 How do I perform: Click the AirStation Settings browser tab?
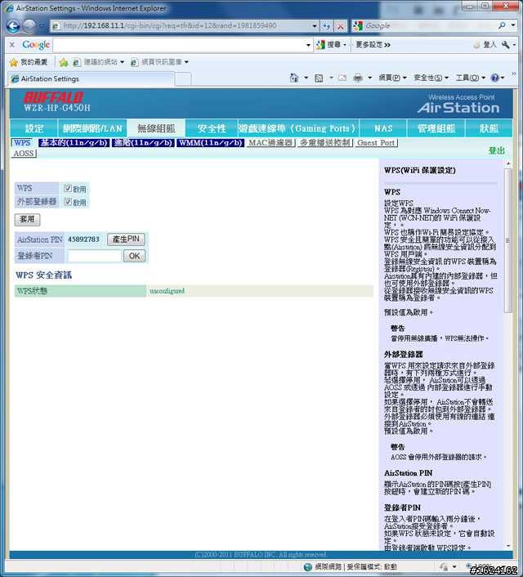coord(91,78)
